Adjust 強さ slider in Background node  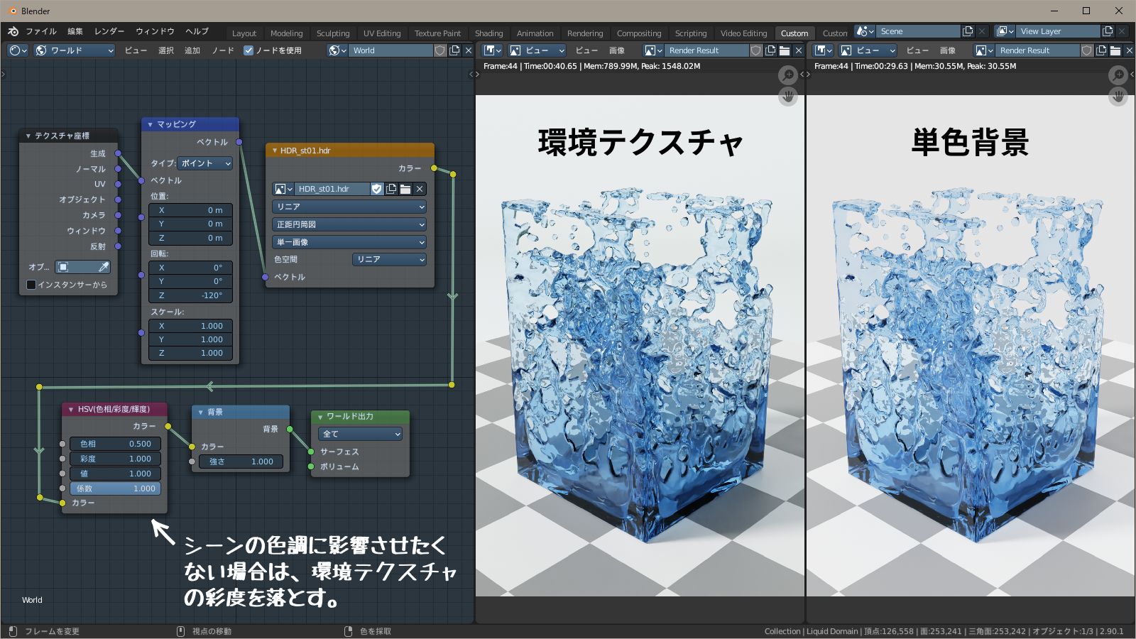(241, 461)
